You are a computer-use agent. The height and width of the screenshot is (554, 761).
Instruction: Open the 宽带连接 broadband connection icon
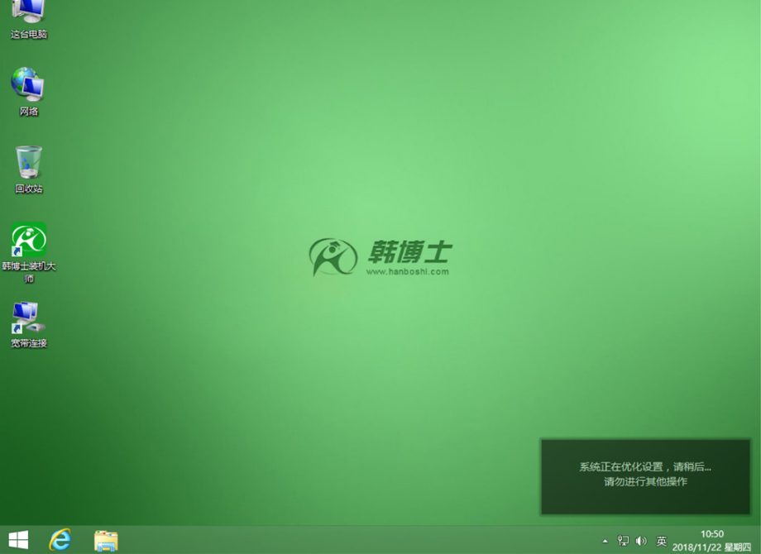pos(27,318)
